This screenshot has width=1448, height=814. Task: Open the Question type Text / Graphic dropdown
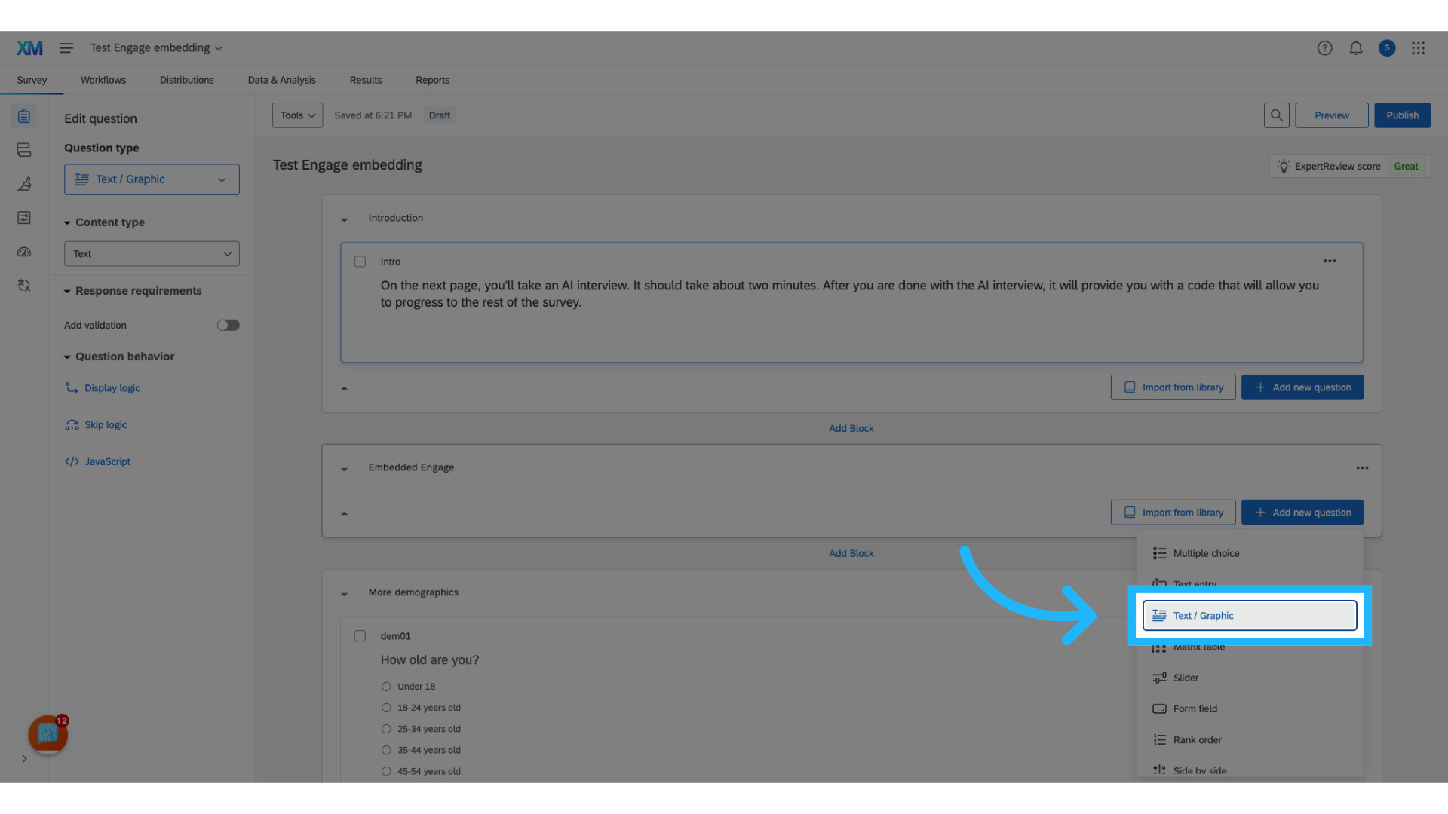click(x=152, y=179)
